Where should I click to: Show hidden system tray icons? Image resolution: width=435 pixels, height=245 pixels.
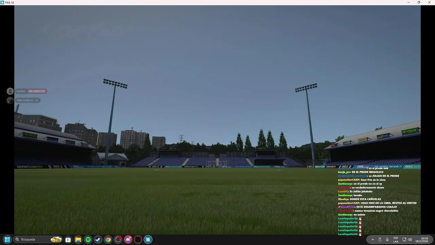(372, 240)
